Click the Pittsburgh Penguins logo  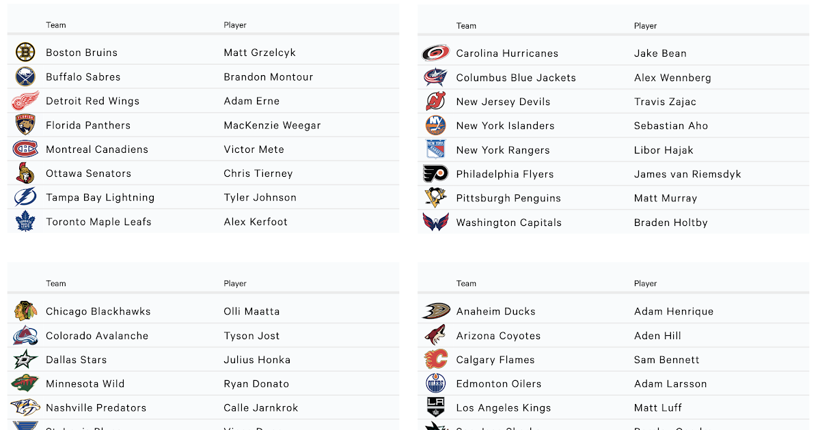click(435, 198)
